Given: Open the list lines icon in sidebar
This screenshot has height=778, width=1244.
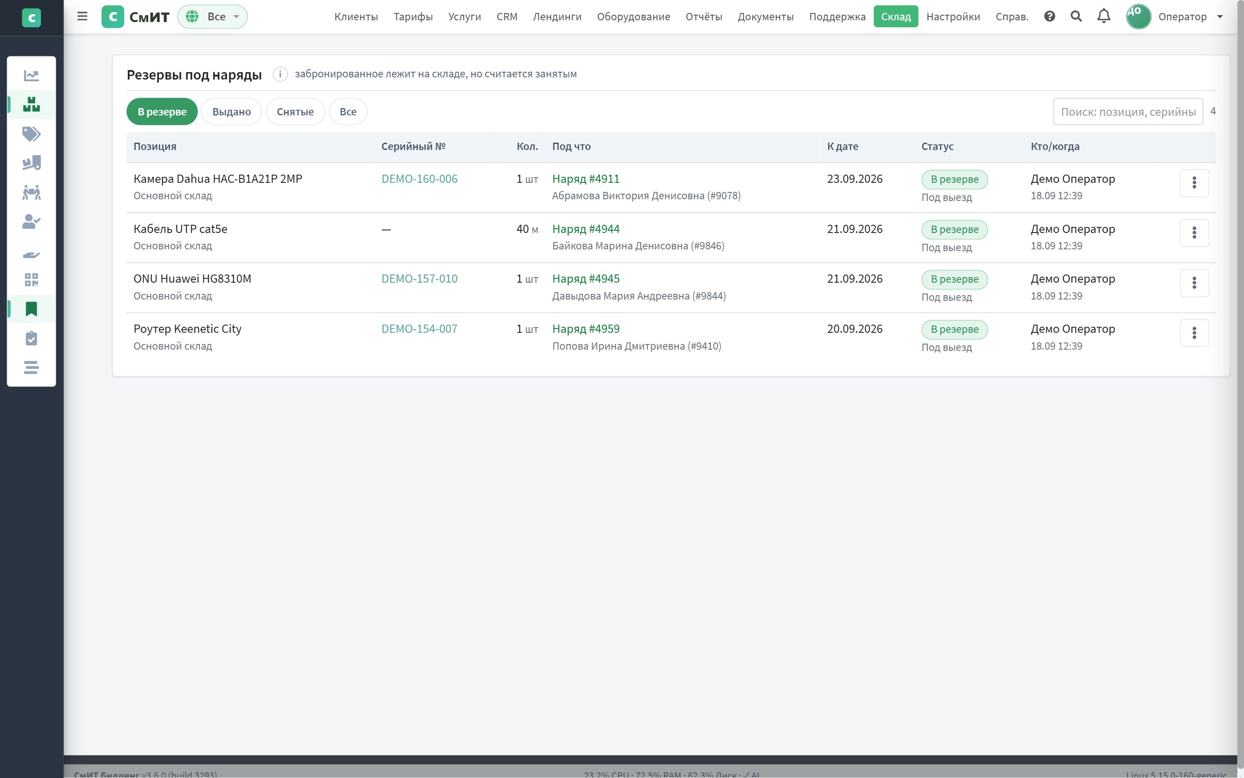Looking at the screenshot, I should [x=32, y=367].
